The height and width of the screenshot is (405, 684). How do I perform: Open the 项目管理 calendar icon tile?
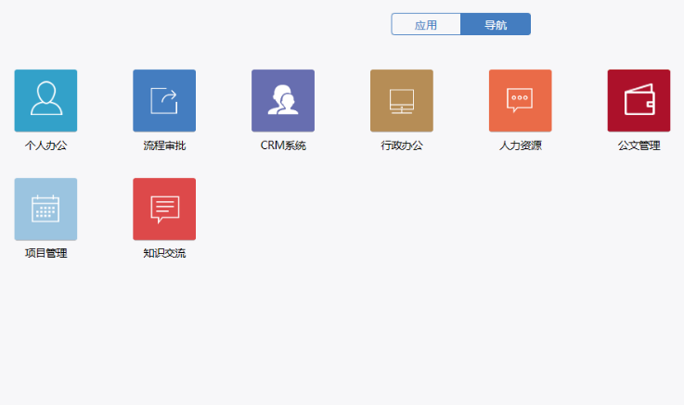pos(45,209)
